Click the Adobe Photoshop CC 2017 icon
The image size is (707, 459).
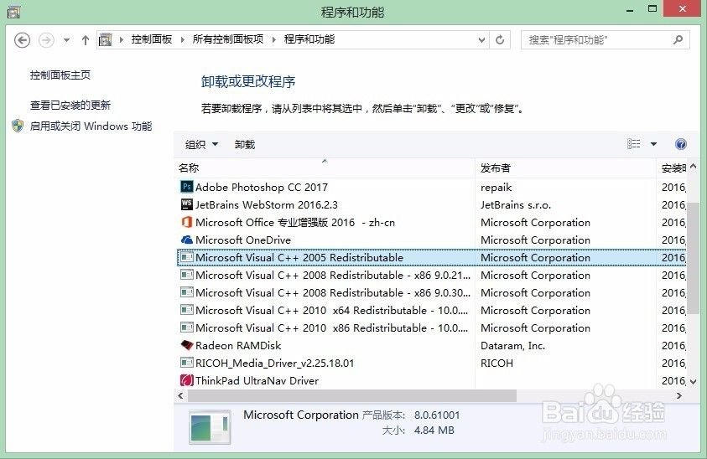187,187
